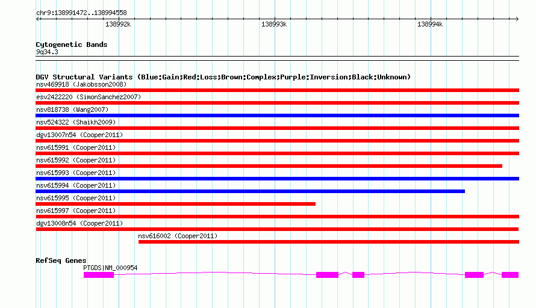Click the red bar under dgv13008n54
This screenshot has height=308, width=536.
277,229
